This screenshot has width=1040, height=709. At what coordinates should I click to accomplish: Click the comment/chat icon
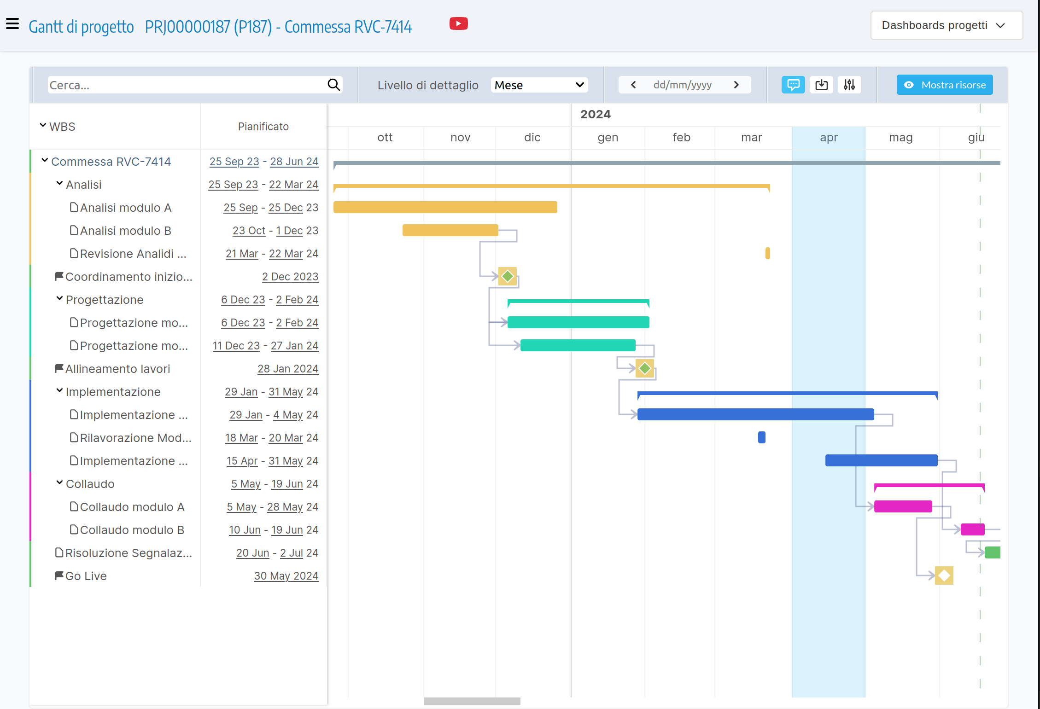coord(793,84)
